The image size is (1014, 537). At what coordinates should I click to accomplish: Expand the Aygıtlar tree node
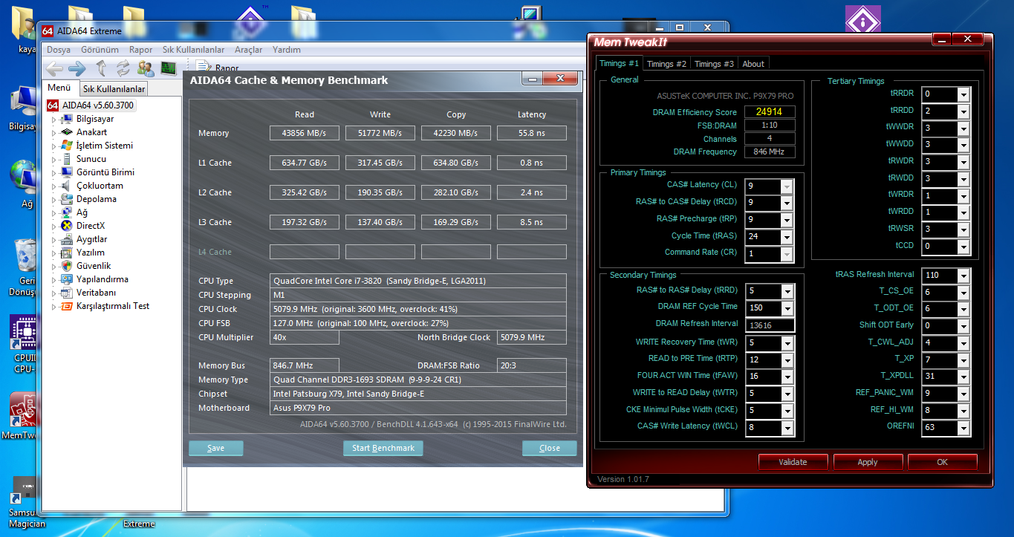(x=53, y=239)
